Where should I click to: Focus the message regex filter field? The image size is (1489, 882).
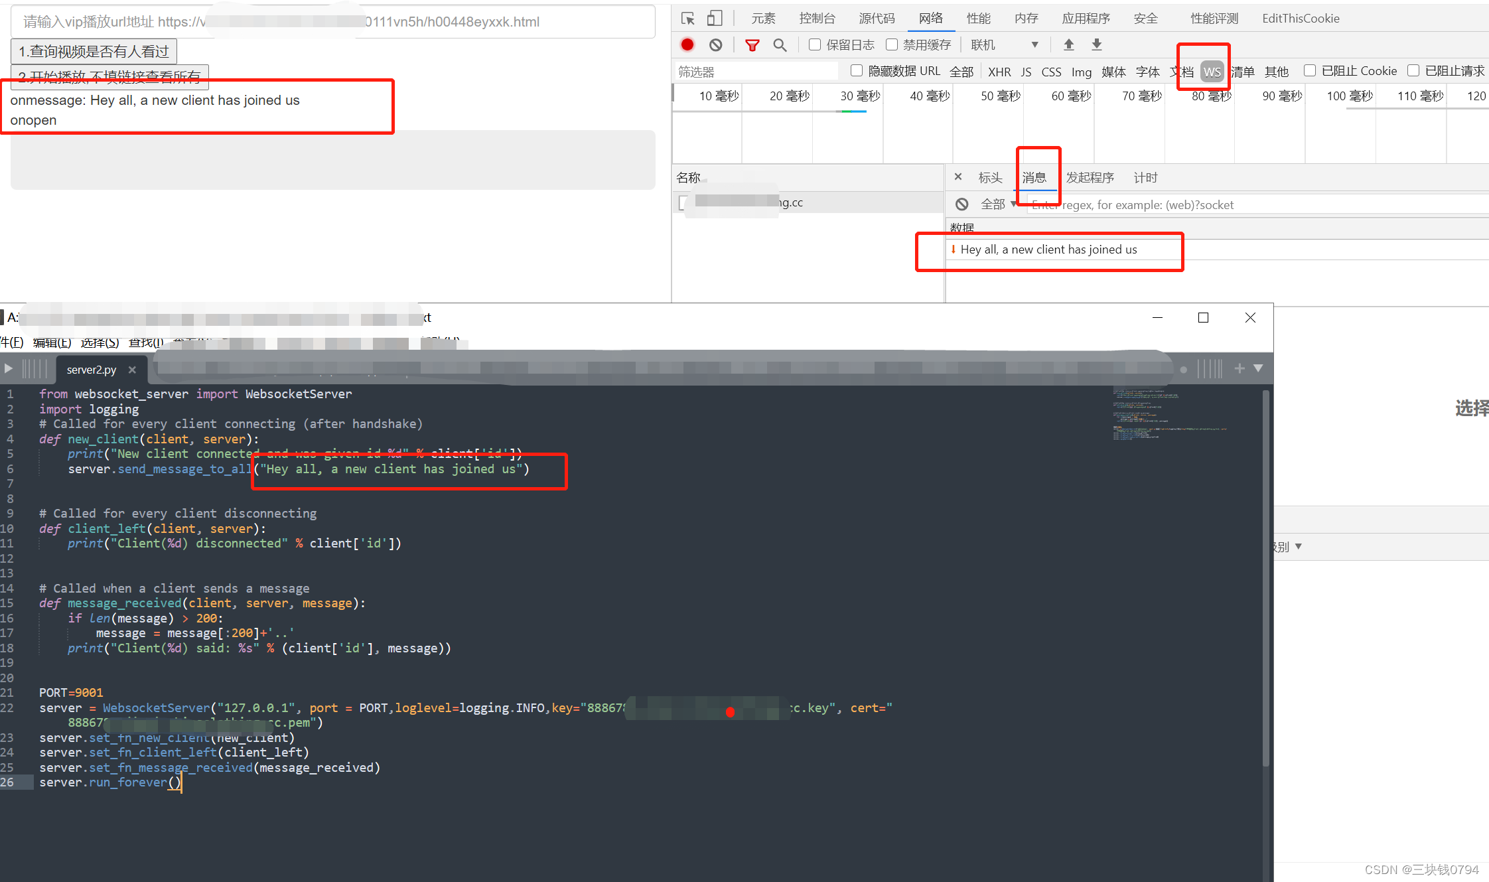pyautogui.click(x=1257, y=204)
